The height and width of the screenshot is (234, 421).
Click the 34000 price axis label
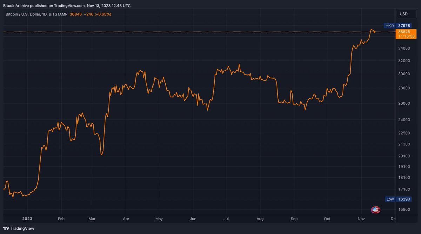[404, 48]
